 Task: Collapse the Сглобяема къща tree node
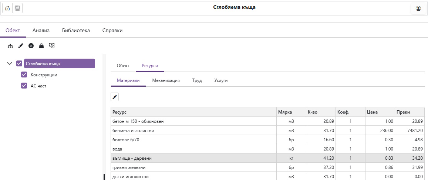[10, 63]
